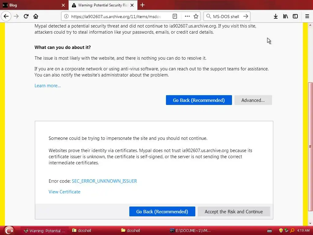Bookmark this page with the star

pos(196,17)
